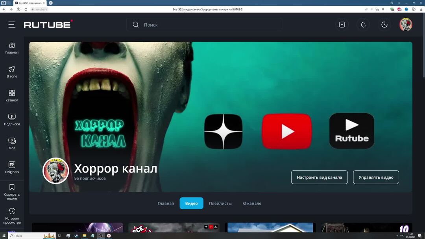Image resolution: width=425 pixels, height=239 pixels.
Task: Go to Главная in the sidebar
Action: [12, 48]
